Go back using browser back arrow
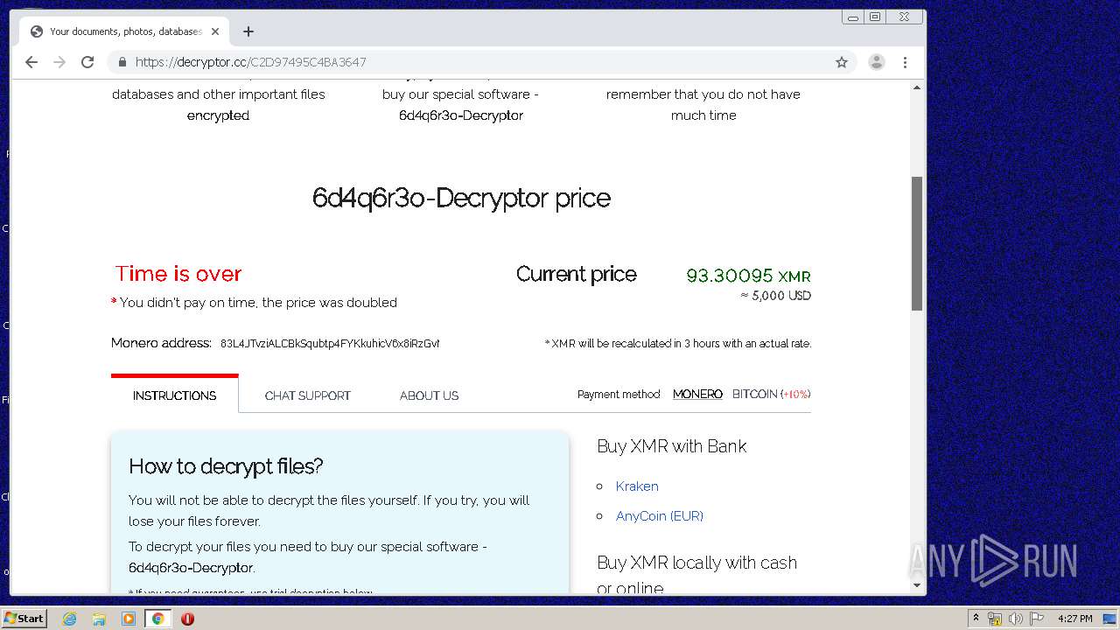 pyautogui.click(x=31, y=62)
